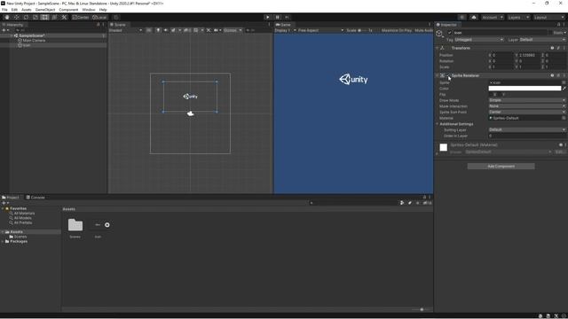Open the Gizmos dropdown in Scene view
This screenshot has width=568, height=319.
click(x=233, y=30)
